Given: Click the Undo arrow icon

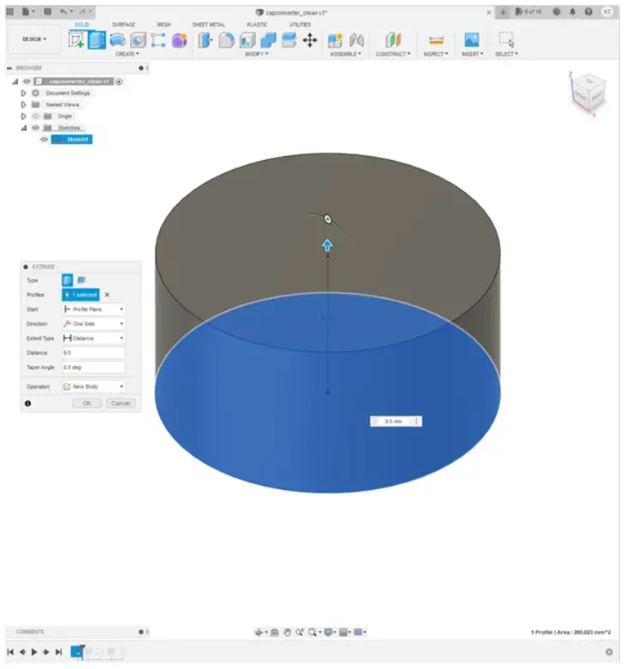Looking at the screenshot, I should pos(63,11).
